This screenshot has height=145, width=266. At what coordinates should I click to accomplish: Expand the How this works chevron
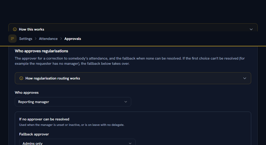(x=251, y=29)
